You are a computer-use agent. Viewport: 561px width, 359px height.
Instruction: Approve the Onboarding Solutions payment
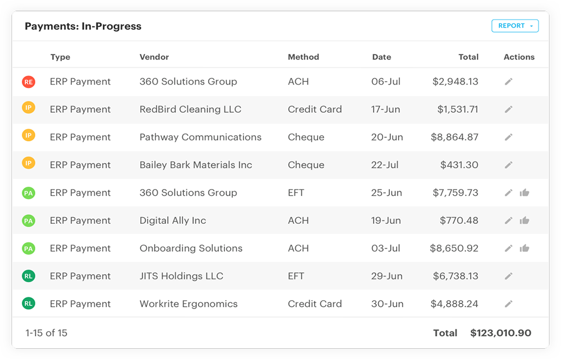[525, 248]
